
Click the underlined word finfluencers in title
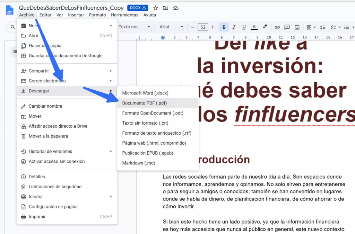pyautogui.click(x=294, y=114)
